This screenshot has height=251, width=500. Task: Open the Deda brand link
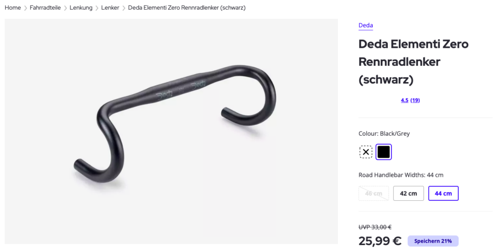click(x=366, y=25)
